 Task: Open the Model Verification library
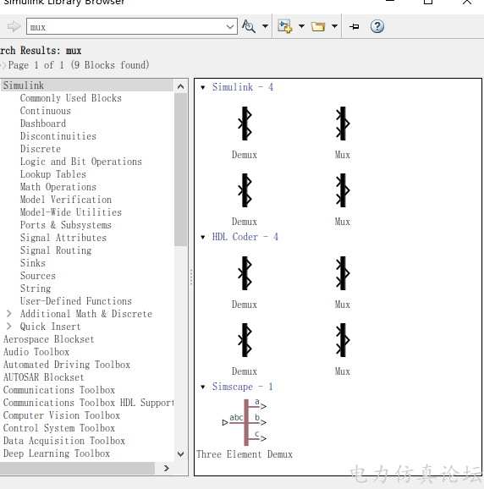point(66,200)
